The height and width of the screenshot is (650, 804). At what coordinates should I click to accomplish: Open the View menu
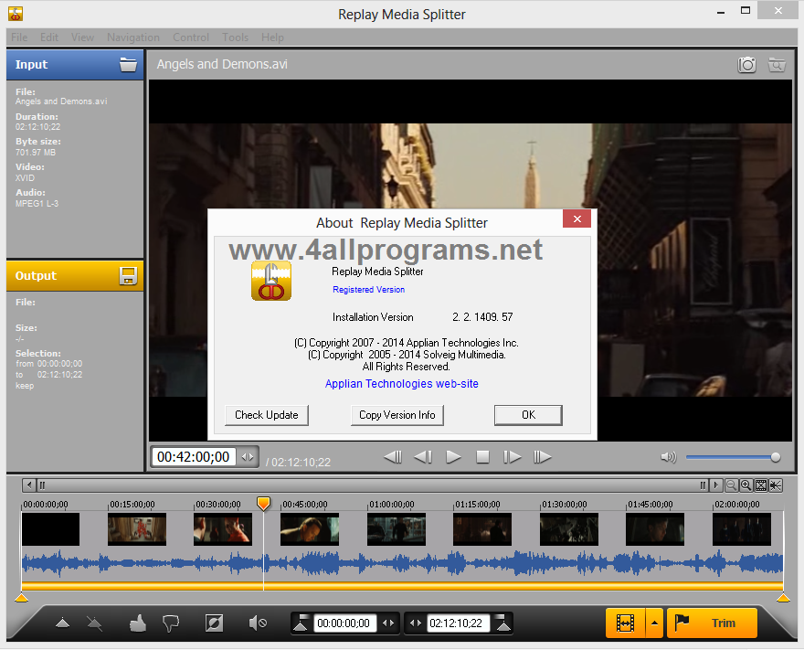pos(82,37)
